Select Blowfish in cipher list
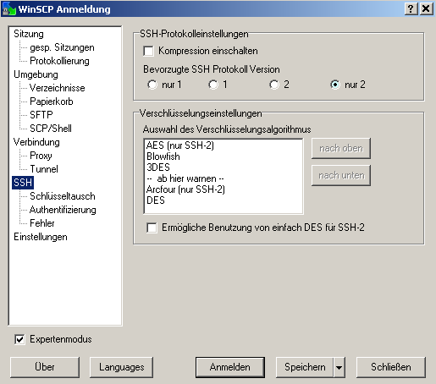Screen dimensions: 436x384 pyautogui.click(x=163, y=156)
